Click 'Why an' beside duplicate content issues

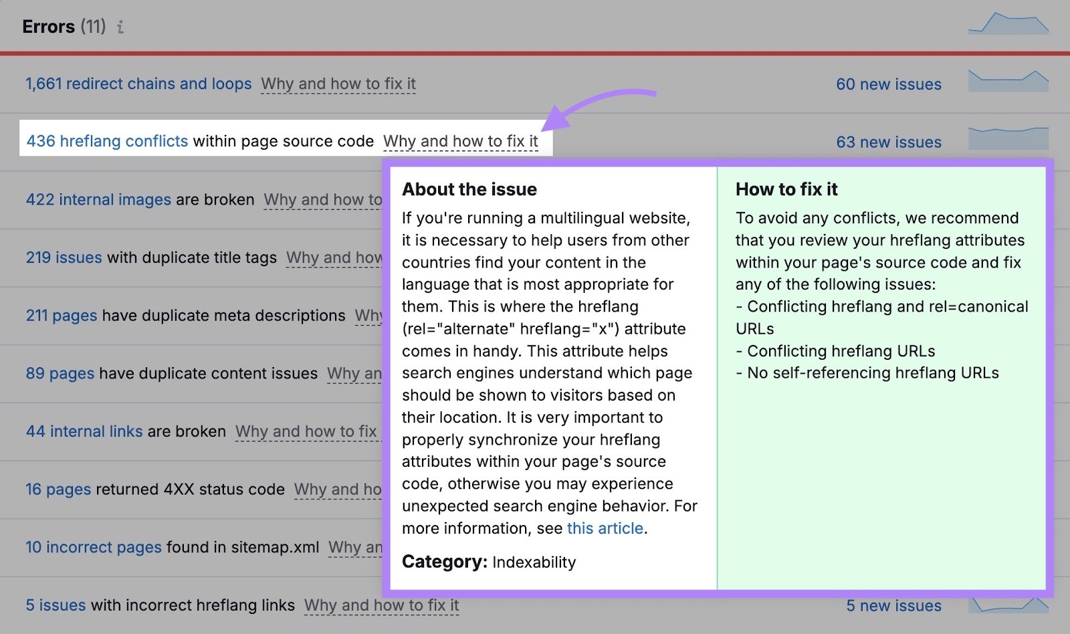tap(354, 374)
